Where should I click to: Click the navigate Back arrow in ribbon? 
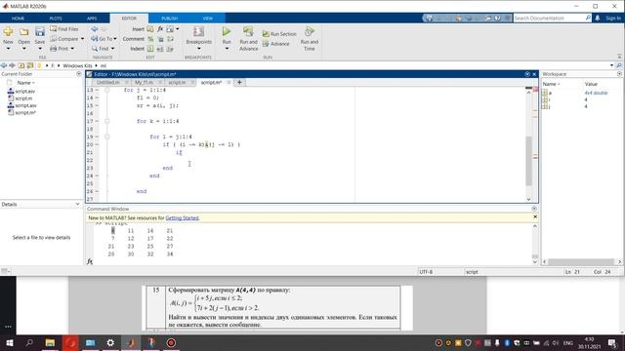point(94,29)
